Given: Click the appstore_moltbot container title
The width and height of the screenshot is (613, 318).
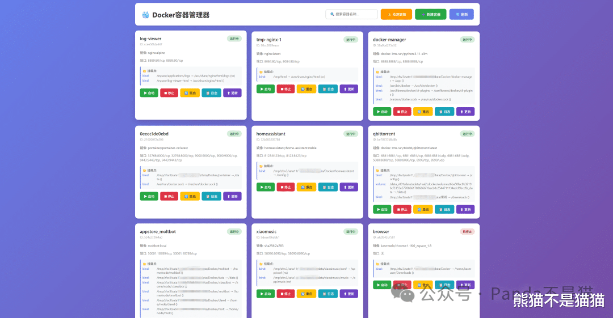Looking at the screenshot, I should point(158,232).
